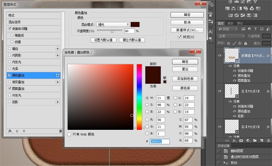Delete layer via Layers panel trash
Image resolution: width=272 pixels, height=166 pixels.
tap(269, 140)
